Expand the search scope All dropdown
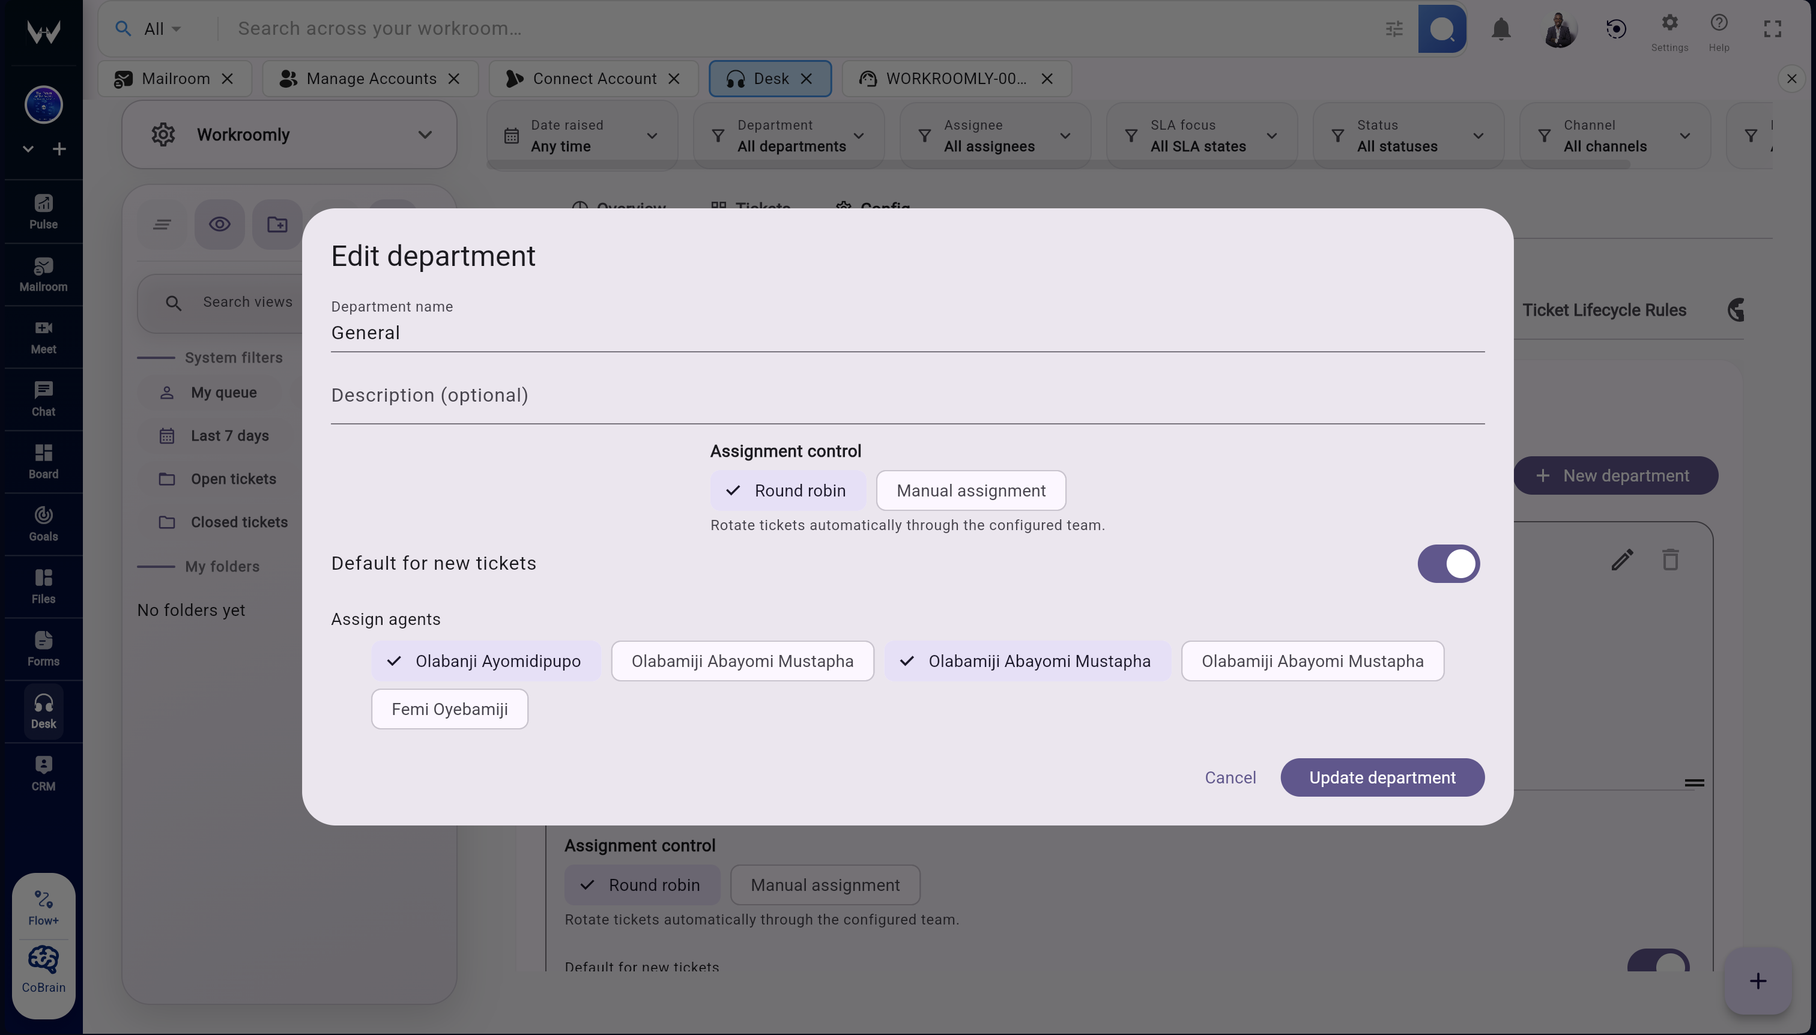This screenshot has width=1816, height=1035. [162, 29]
